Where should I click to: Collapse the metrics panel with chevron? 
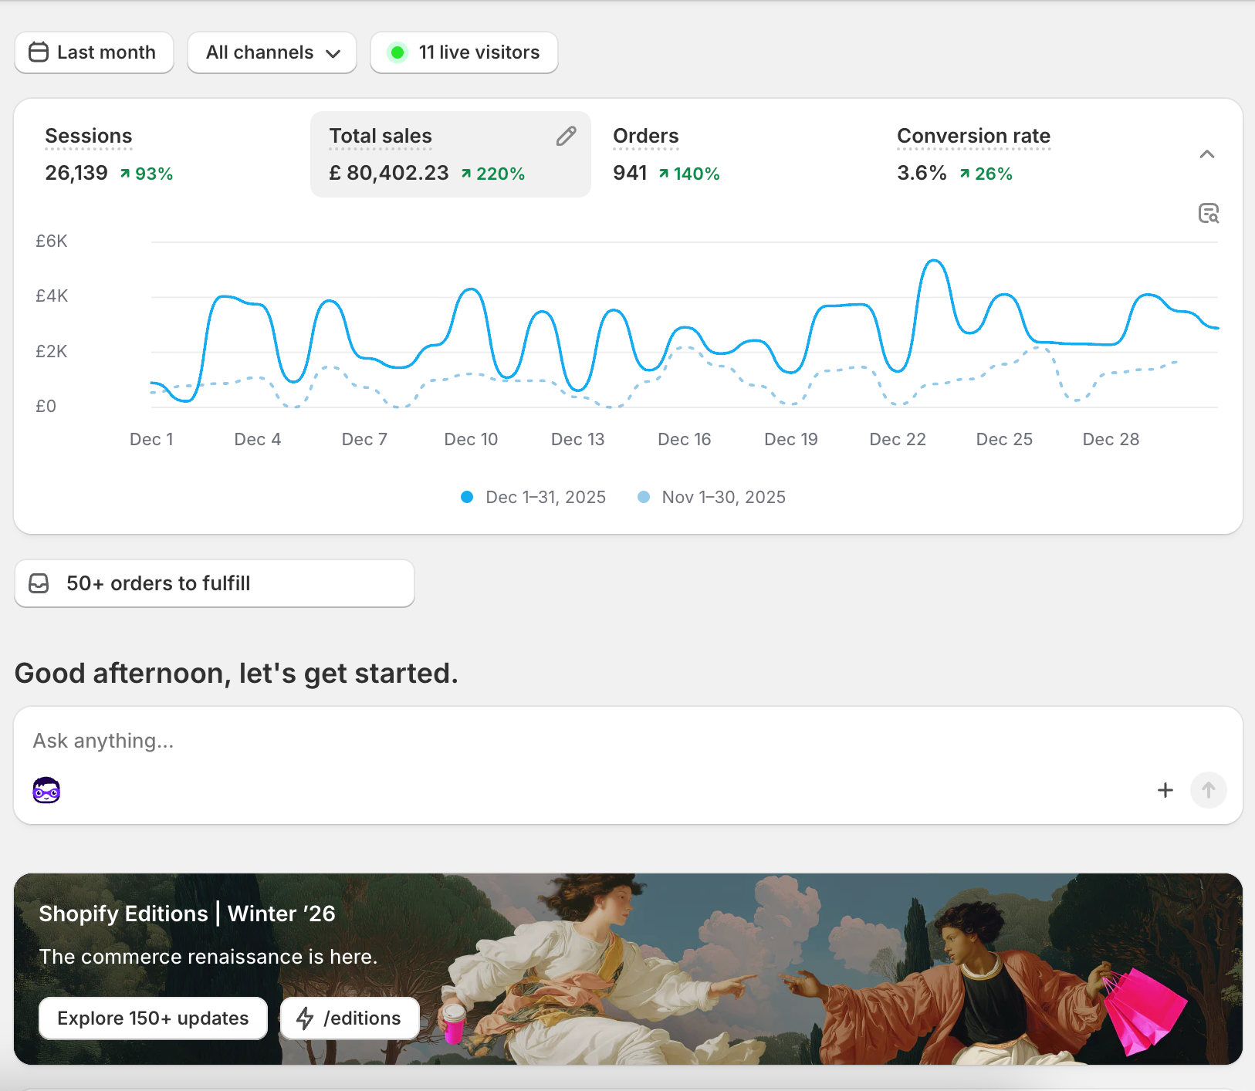click(1206, 154)
